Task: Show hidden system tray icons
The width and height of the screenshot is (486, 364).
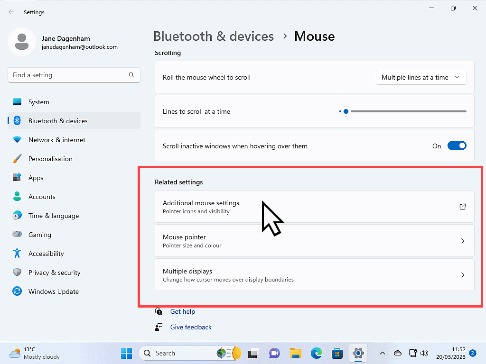Action: [x=382, y=353]
